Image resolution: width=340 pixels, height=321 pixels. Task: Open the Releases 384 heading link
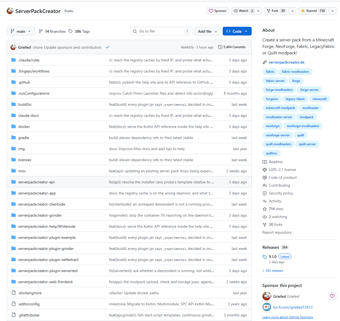click(276, 247)
